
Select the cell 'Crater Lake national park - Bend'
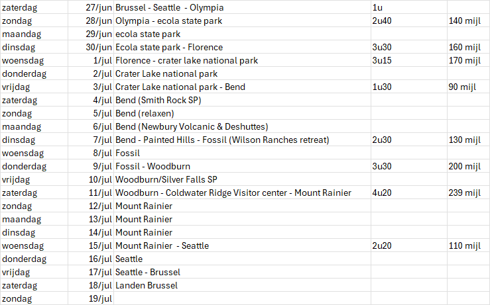click(x=178, y=87)
